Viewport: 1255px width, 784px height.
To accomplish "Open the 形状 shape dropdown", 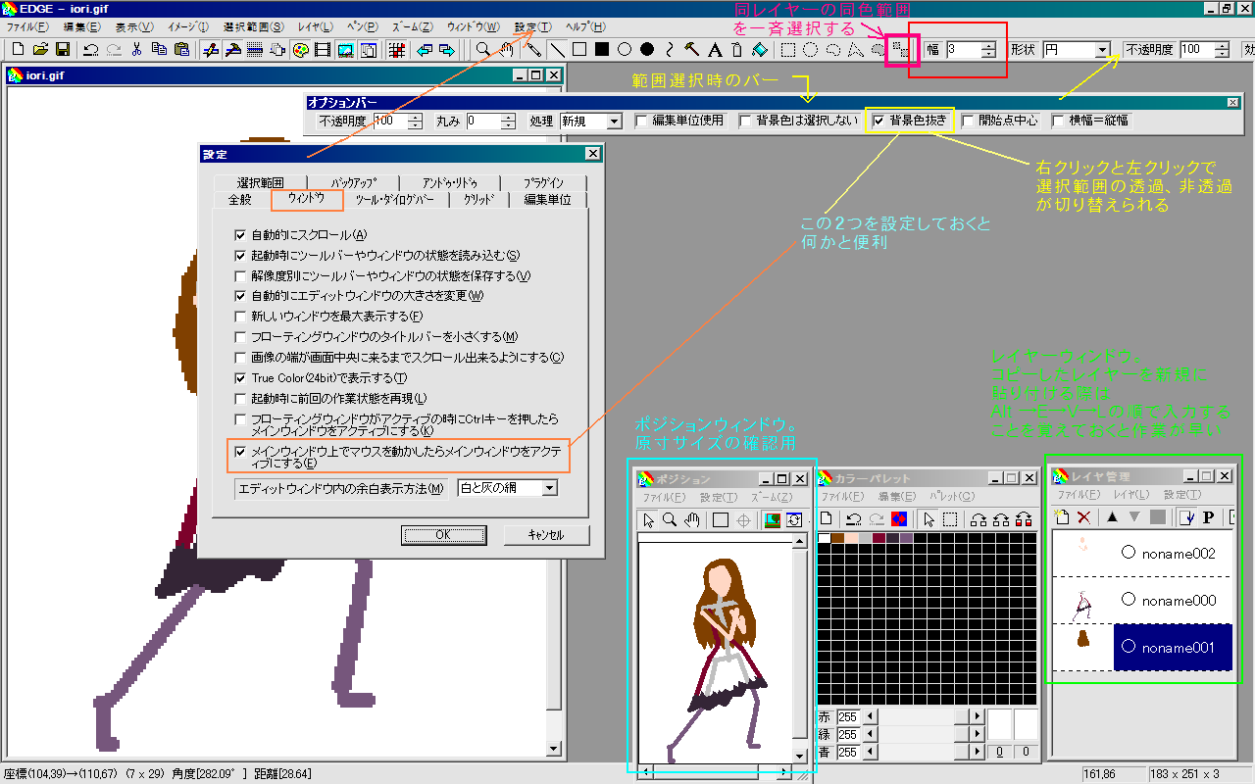I will (1102, 50).
